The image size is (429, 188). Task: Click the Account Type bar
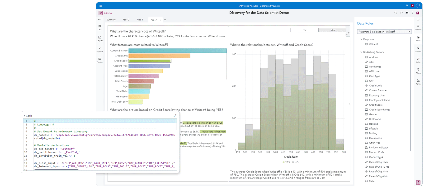tap(149, 66)
